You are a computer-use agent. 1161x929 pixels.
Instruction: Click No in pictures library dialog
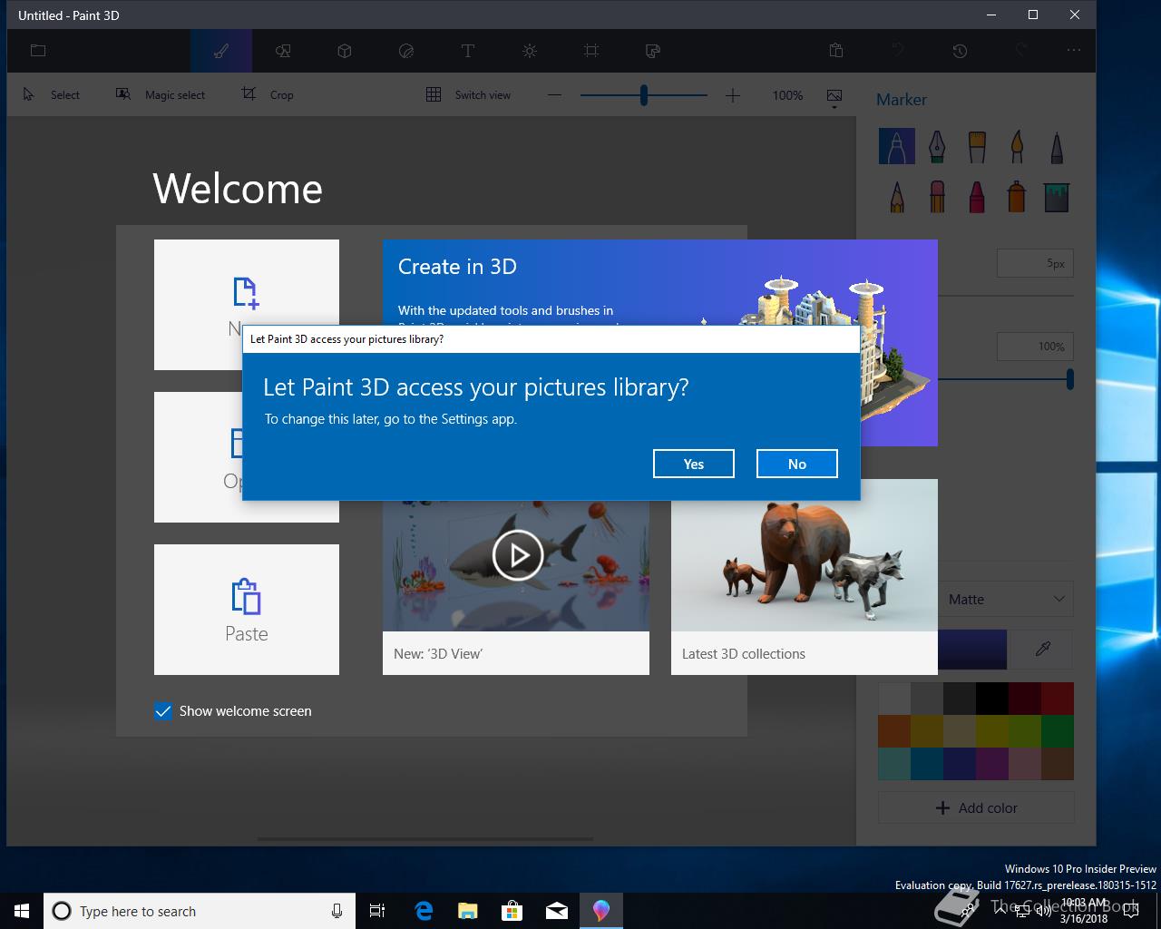tap(796, 464)
